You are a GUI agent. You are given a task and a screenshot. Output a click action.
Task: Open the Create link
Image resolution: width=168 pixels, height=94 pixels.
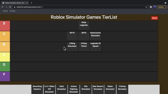coord(12,11)
